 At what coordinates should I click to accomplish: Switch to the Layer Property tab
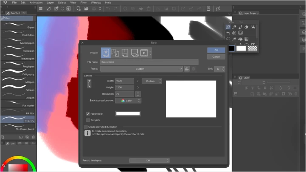tap(249, 13)
